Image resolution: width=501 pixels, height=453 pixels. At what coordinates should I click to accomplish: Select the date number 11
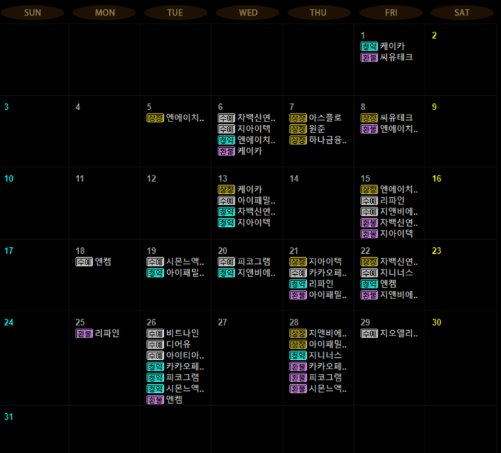[80, 178]
